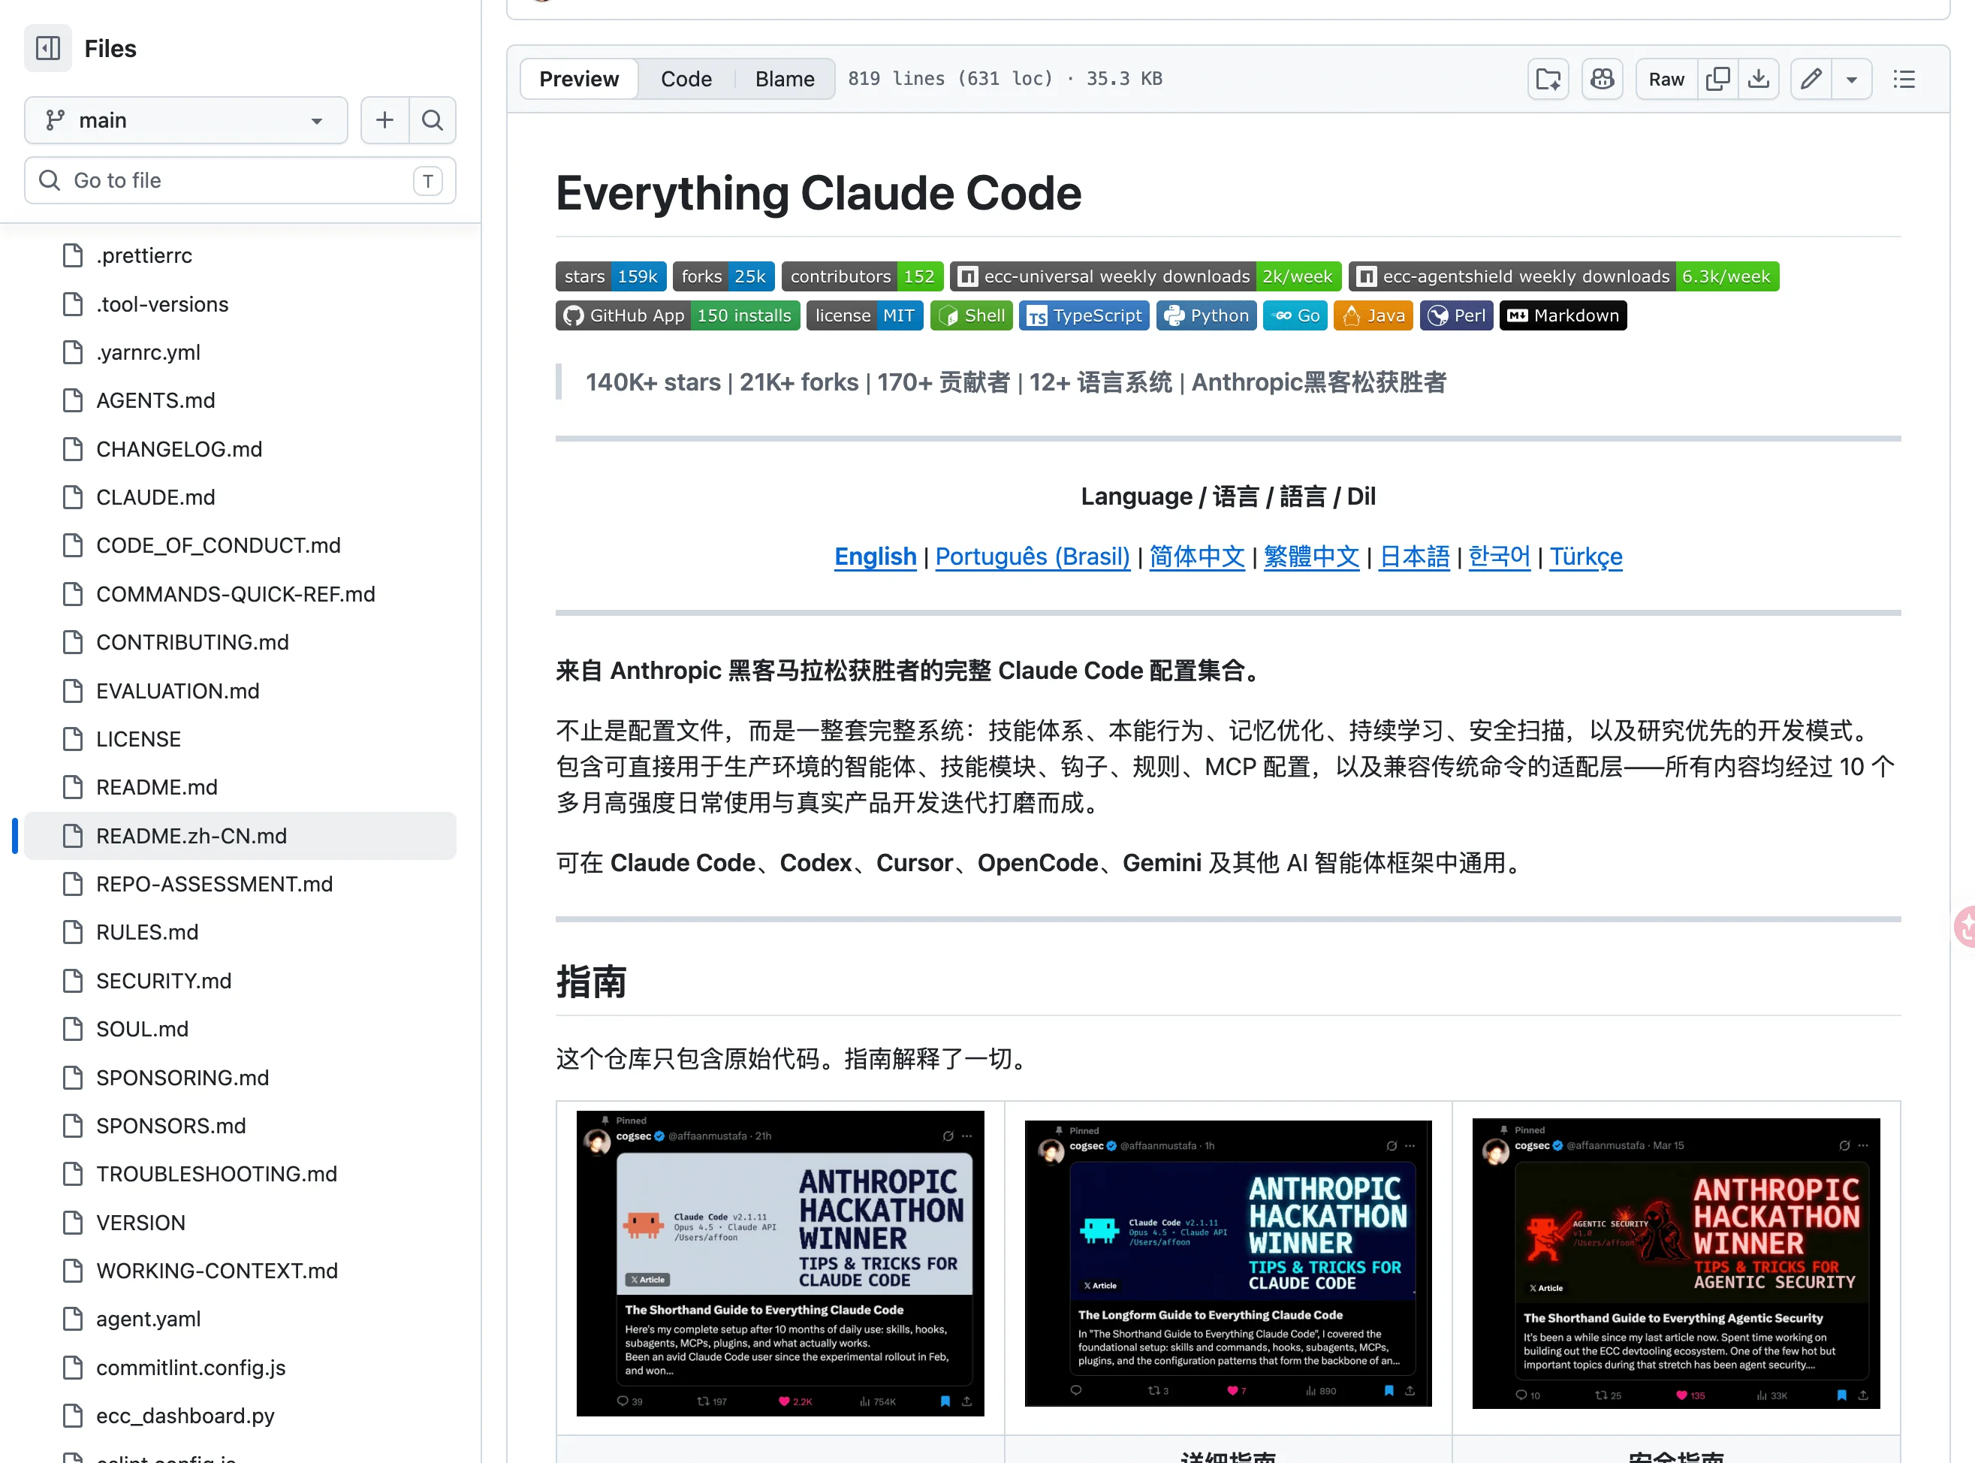Open the main branch dropdown
This screenshot has height=1463, width=1975.
(x=185, y=119)
